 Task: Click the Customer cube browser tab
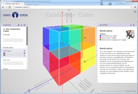tap(13, 4)
